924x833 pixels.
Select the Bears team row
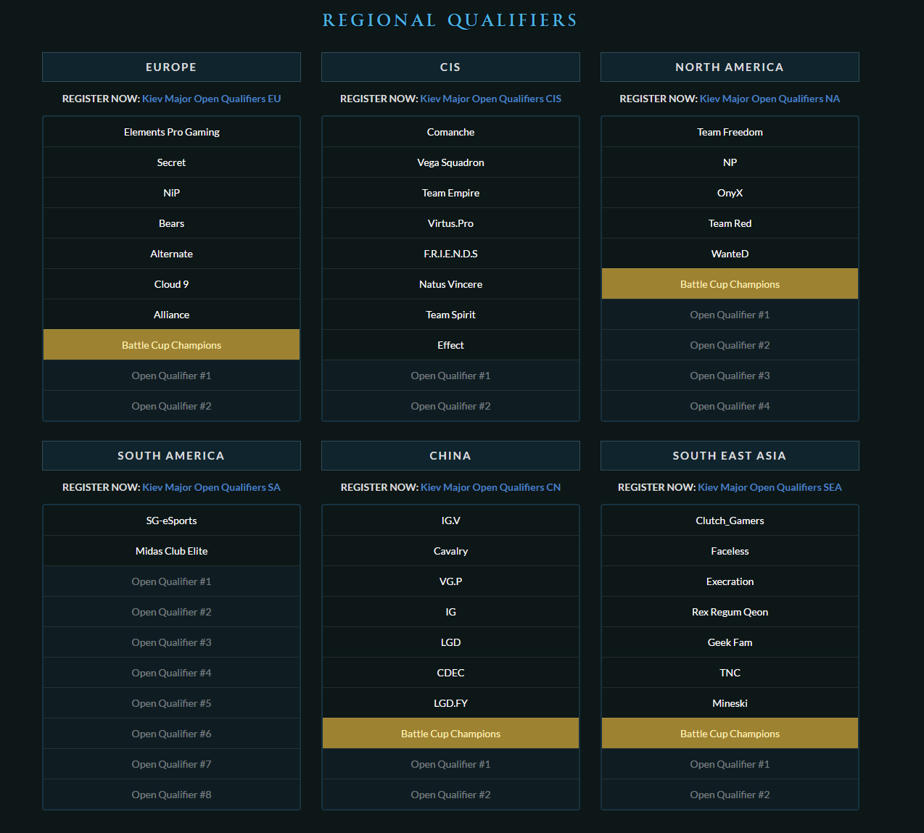pos(171,223)
